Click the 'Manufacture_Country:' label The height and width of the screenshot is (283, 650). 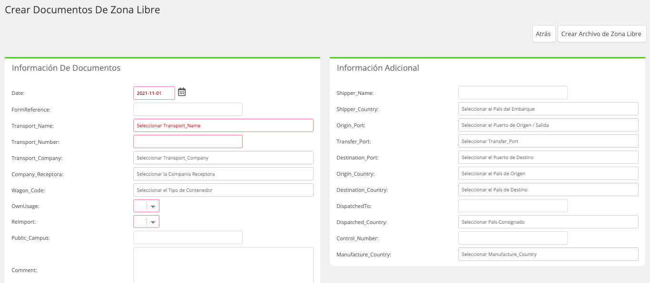click(x=364, y=255)
